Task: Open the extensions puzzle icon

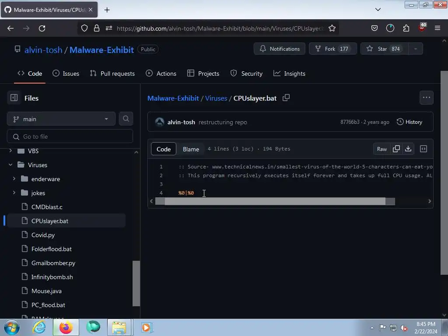Action: 406,28
